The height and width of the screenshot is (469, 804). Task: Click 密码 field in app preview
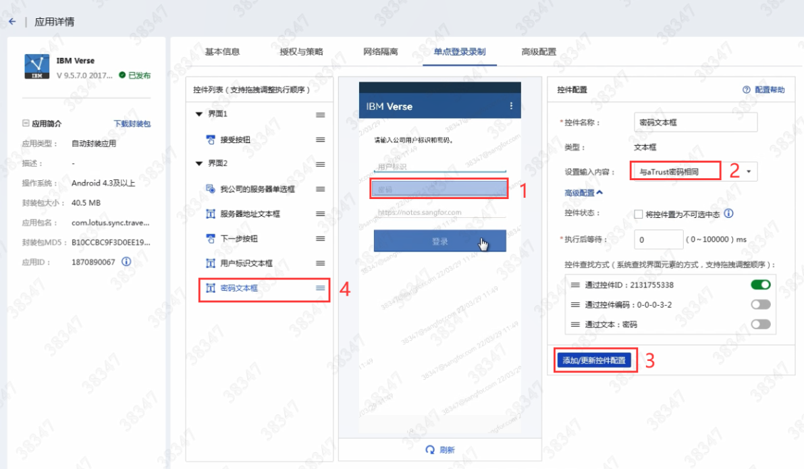pyautogui.click(x=440, y=189)
